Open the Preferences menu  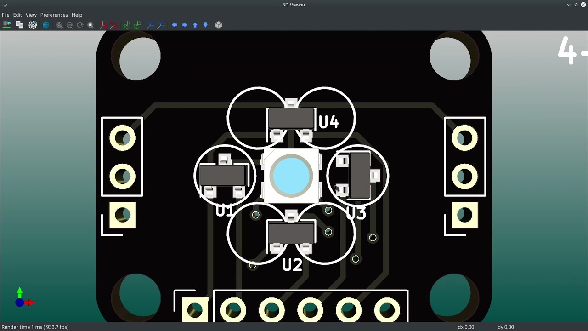tap(54, 15)
